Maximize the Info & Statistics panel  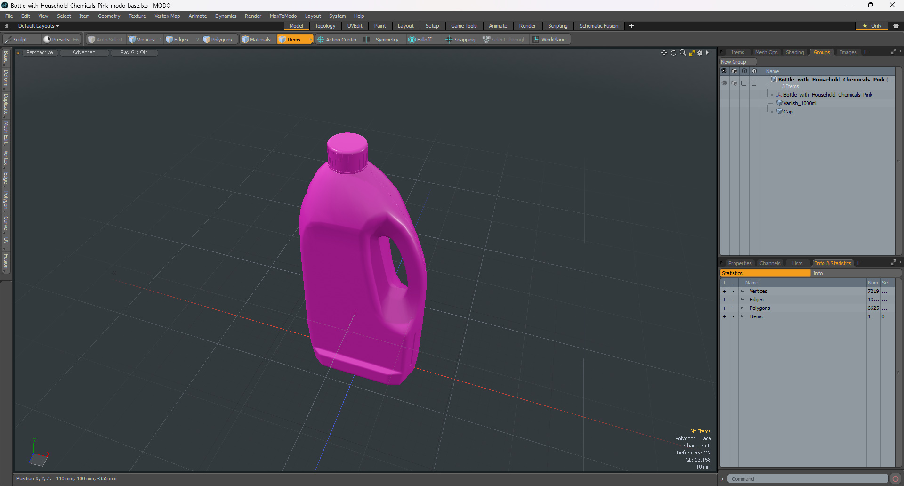point(893,263)
